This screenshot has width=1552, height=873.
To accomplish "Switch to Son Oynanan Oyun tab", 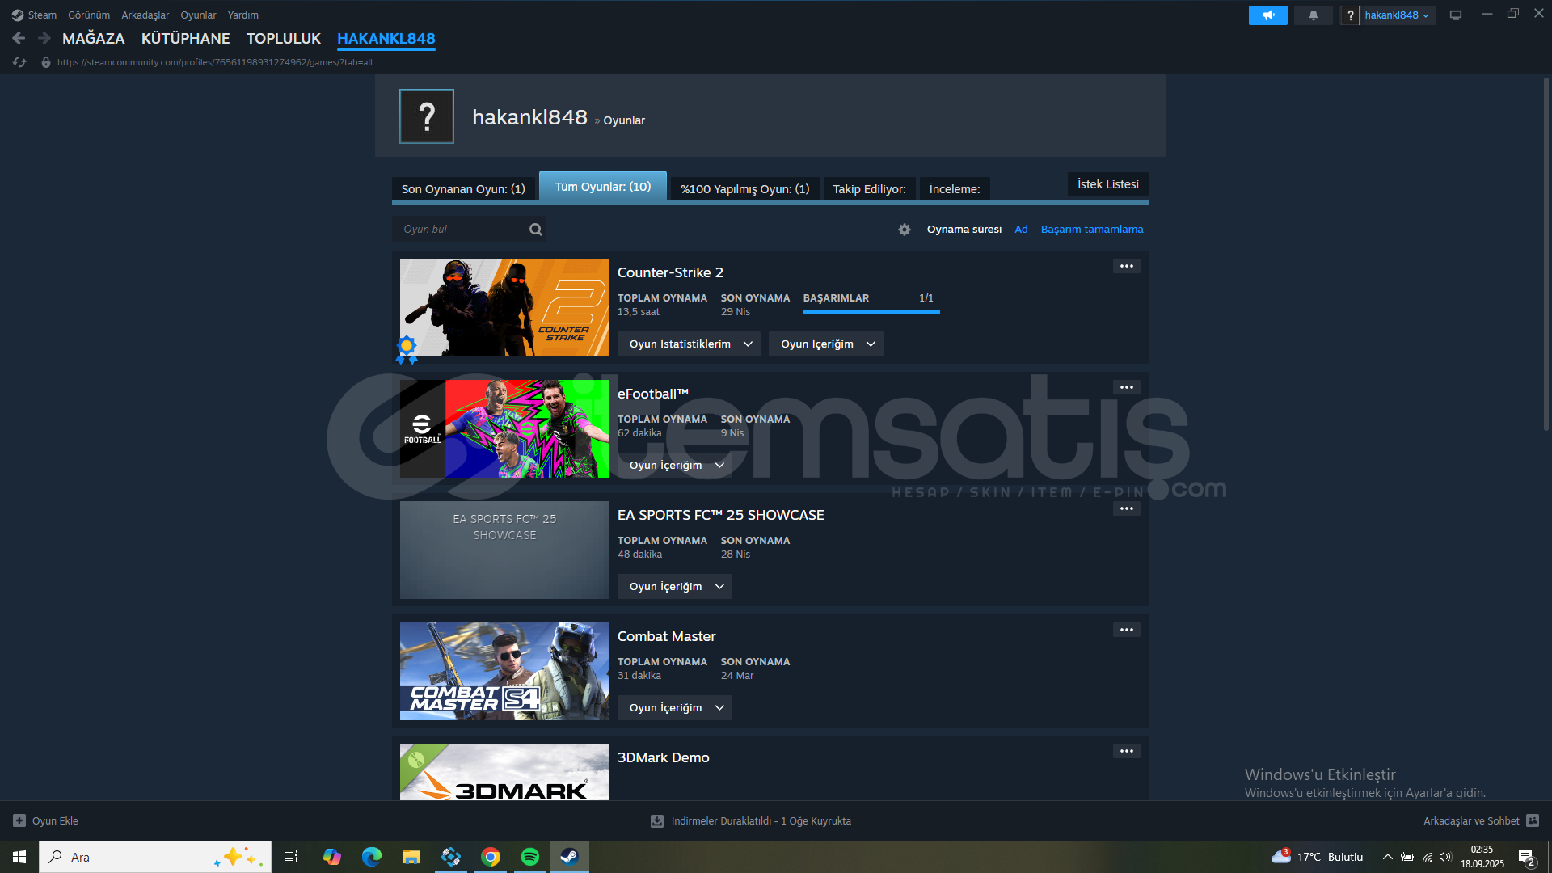I will coord(463,189).
